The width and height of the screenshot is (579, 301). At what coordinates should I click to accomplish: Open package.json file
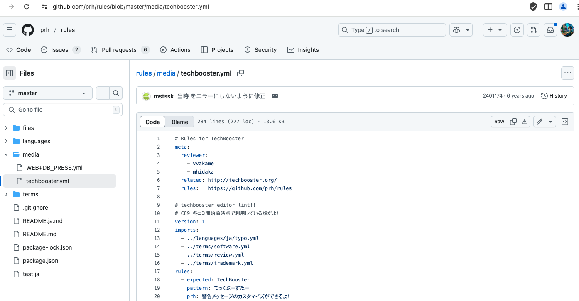pyautogui.click(x=40, y=261)
